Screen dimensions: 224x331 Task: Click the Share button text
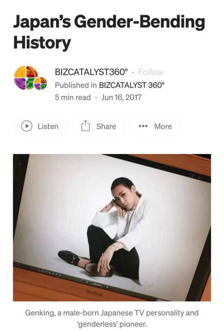point(106,126)
